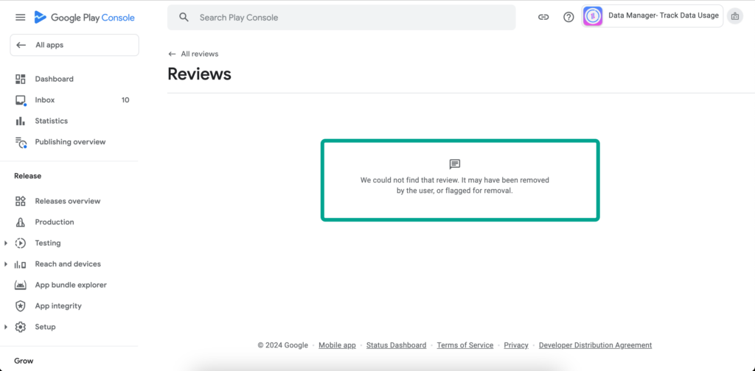Image resolution: width=755 pixels, height=371 pixels.
Task: Open the Terms of Service link
Action: coord(465,345)
